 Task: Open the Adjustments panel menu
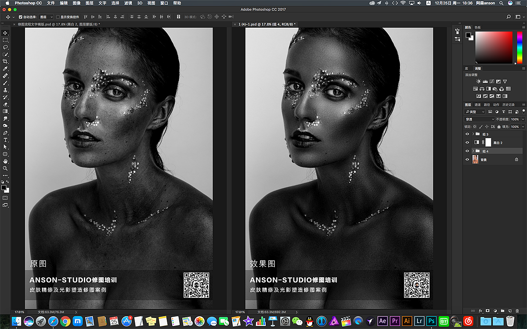pos(523,68)
